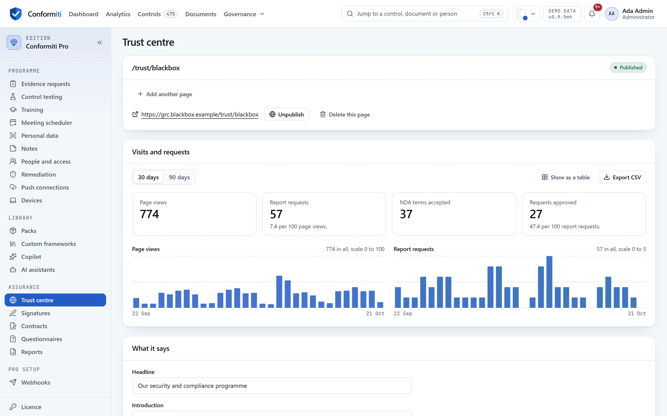This screenshot has width=667, height=416.
Task: Click into the Headline text field
Action: point(272,385)
